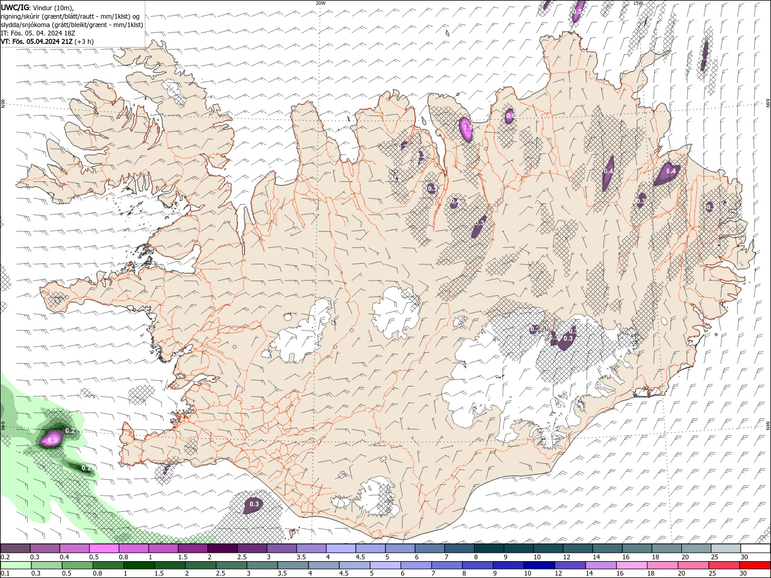Select darkest purple snow swatch at 2
Image resolution: width=771 pixels, height=578 pixels.
point(222,548)
